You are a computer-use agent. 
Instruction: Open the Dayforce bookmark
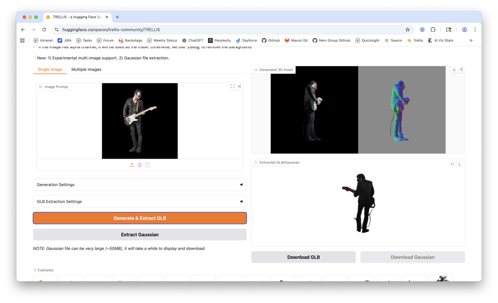[x=247, y=40]
